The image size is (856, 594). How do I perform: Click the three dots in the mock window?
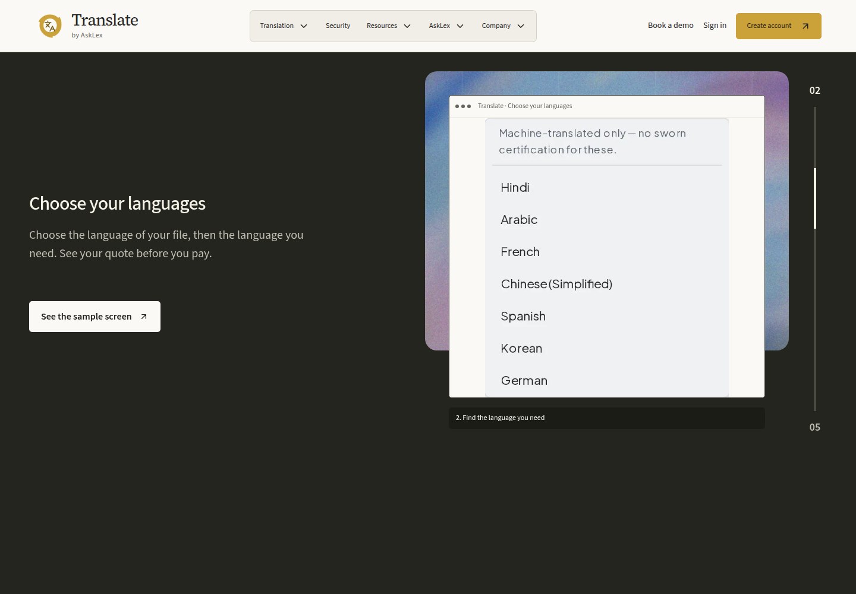pyautogui.click(x=463, y=106)
